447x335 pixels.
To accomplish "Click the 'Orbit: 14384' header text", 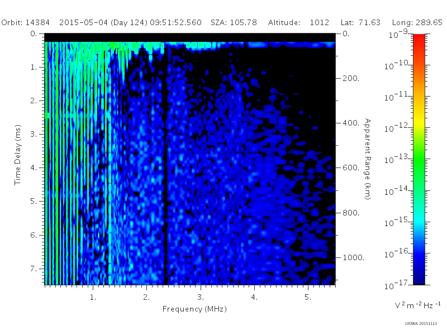I will (x=25, y=22).
